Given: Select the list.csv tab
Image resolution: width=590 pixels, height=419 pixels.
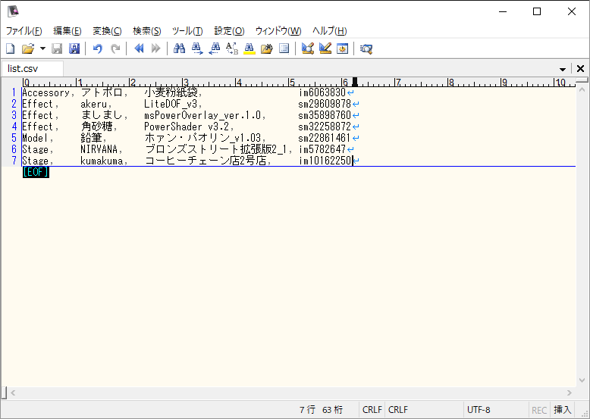Looking at the screenshot, I should 33,68.
